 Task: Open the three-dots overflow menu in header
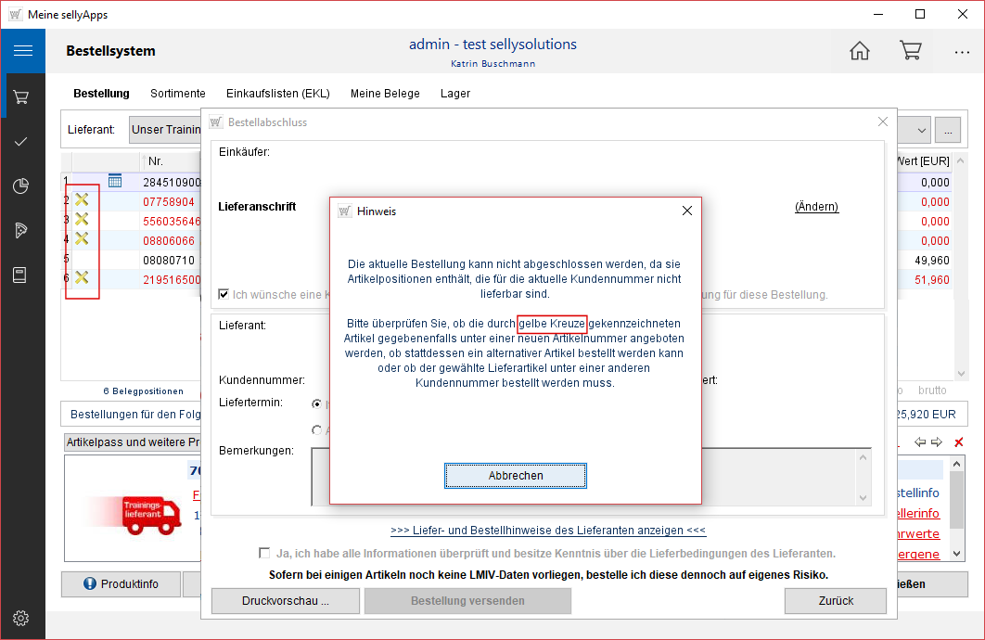point(962,52)
